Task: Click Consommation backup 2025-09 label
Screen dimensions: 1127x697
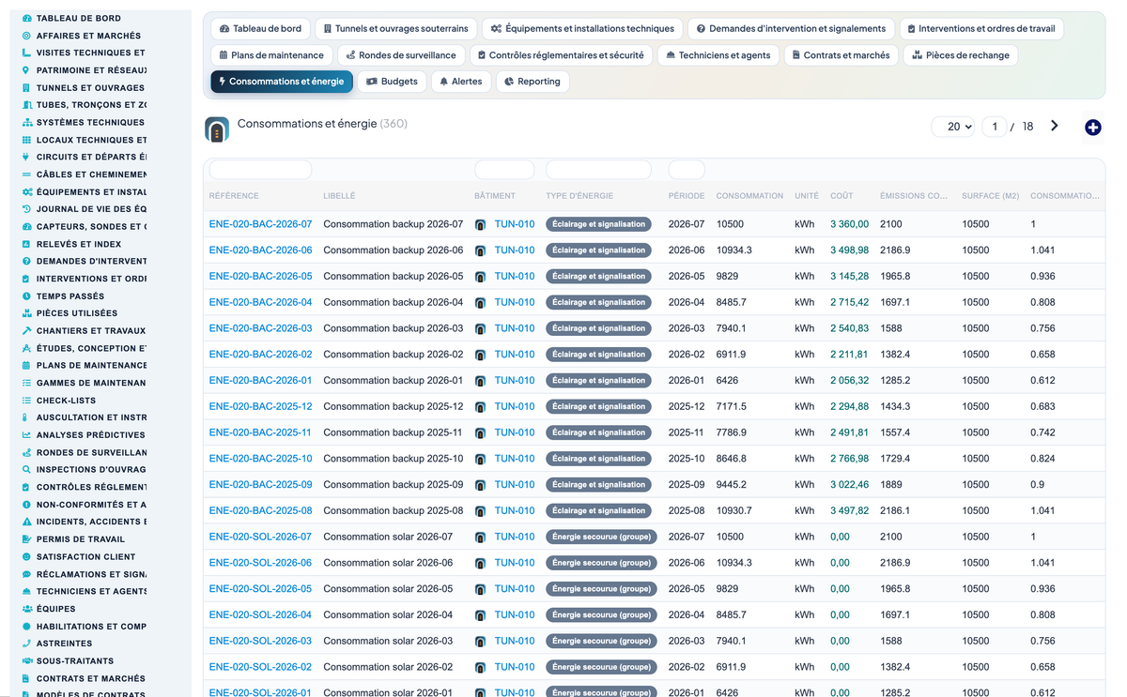Action: coord(393,485)
